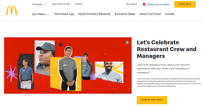Image resolution: width=203 pixels, height=107 pixels.
Task: Open the Language selector
Action: click(x=39, y=4)
